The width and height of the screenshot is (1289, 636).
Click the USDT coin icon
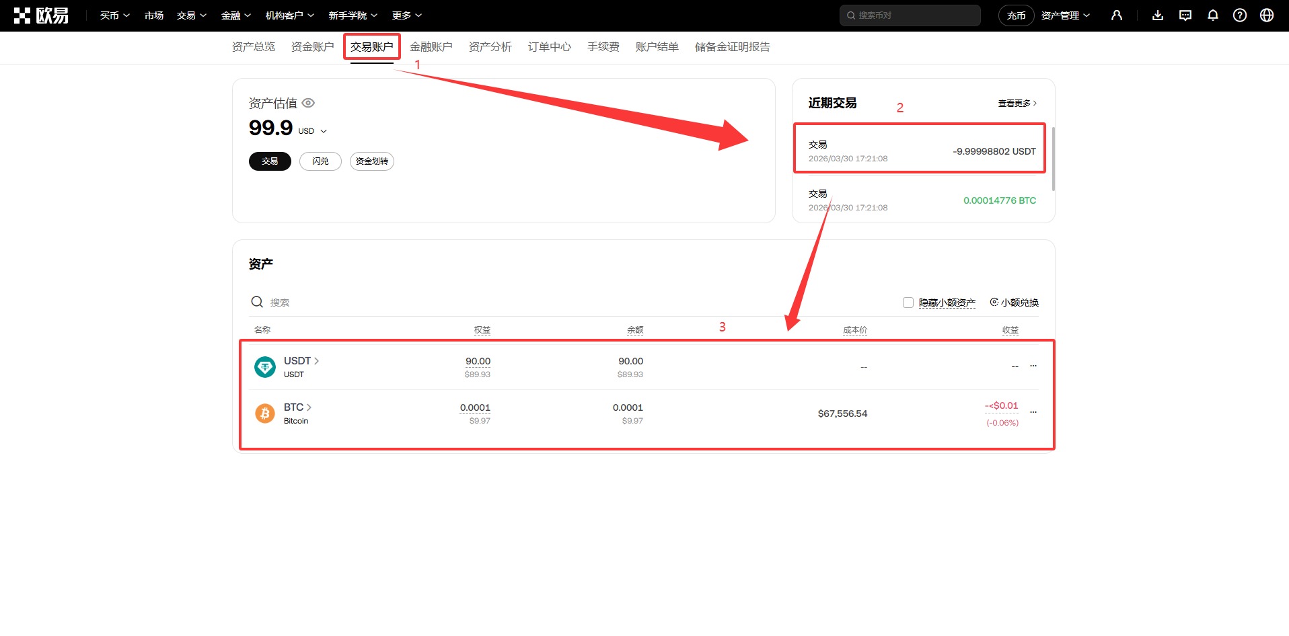(265, 367)
